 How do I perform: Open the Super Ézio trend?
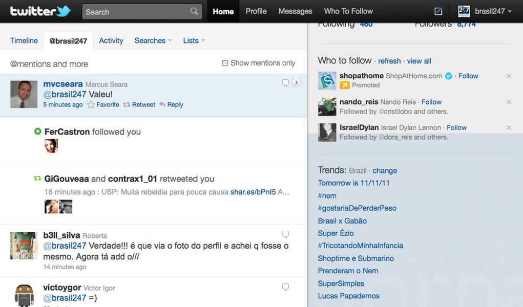coord(336,233)
